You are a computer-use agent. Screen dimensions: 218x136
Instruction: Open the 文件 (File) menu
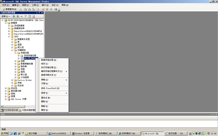pyautogui.click(x=5, y=5)
